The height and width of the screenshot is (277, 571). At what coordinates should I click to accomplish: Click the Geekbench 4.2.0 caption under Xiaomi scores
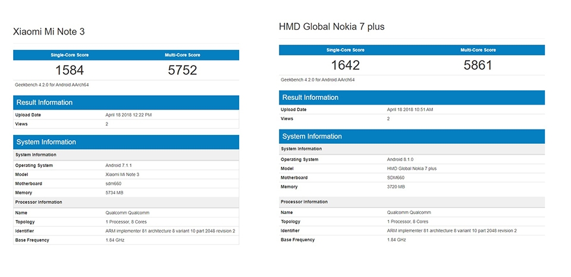coord(52,85)
